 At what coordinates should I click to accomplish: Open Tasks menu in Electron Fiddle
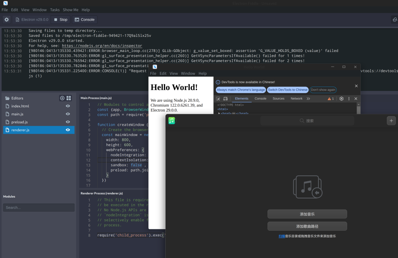click(x=55, y=10)
